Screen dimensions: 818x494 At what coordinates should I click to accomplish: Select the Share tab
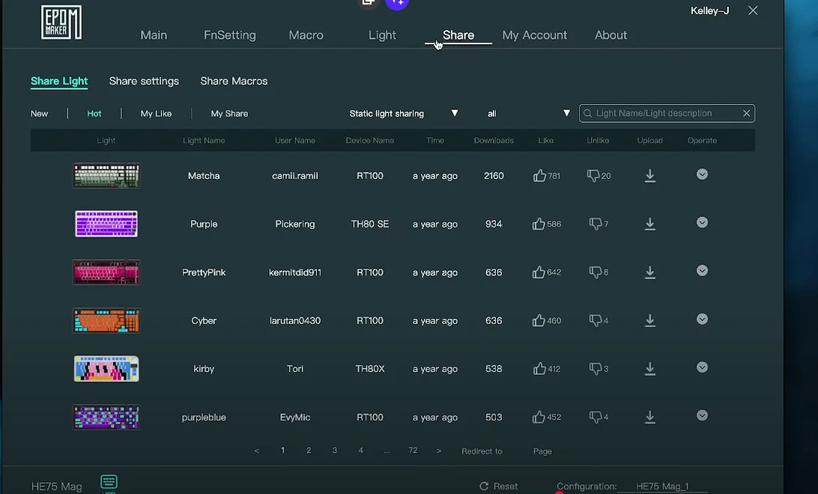[458, 35]
